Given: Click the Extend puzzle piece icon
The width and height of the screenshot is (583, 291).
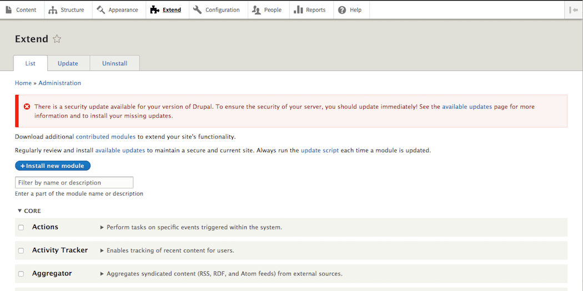Looking at the screenshot, I should [155, 10].
